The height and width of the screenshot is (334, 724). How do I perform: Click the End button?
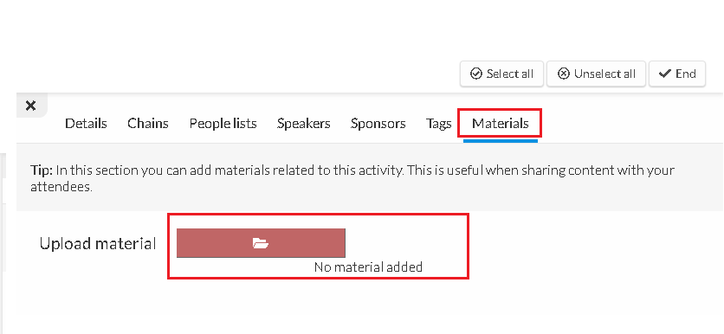(x=677, y=74)
